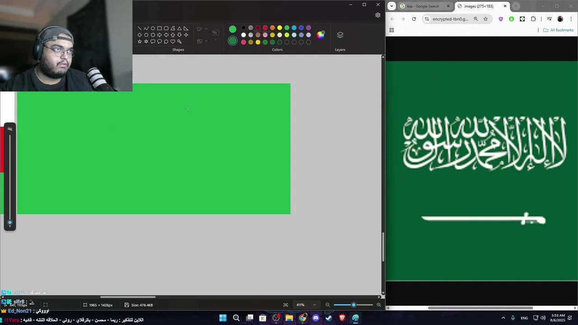Open Chrome tab search dropdown
The image size is (578, 325).
click(392, 6)
